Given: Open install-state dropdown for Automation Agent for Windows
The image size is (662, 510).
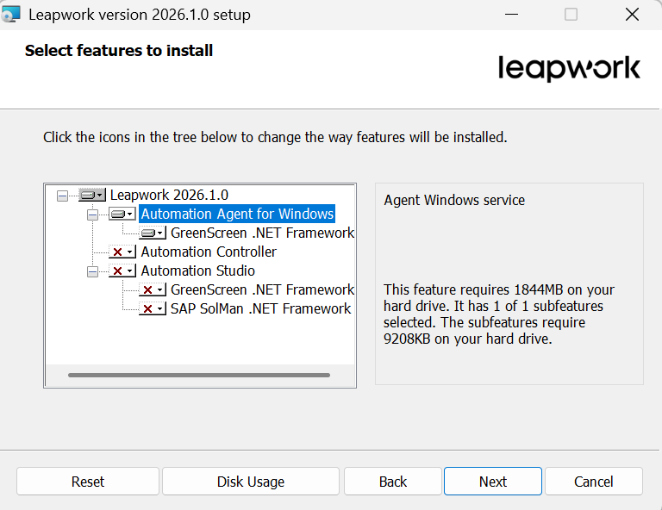Looking at the screenshot, I should [x=122, y=214].
